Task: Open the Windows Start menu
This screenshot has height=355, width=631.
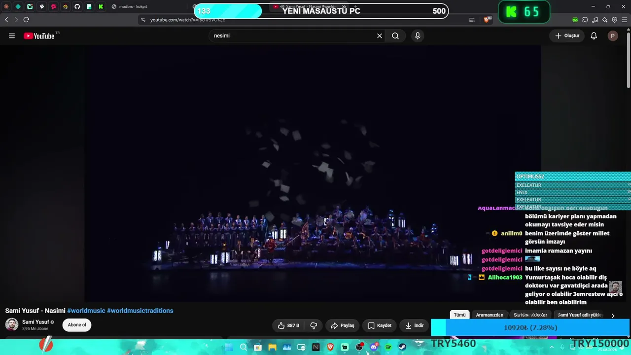Action: point(229,347)
